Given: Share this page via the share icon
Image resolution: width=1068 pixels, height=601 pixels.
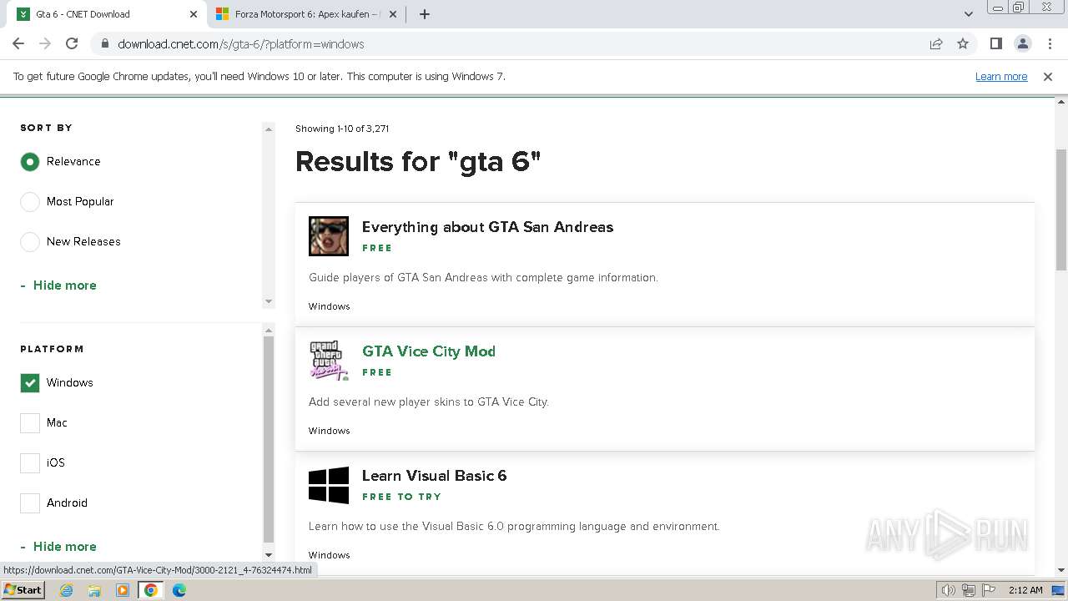Looking at the screenshot, I should [x=936, y=43].
